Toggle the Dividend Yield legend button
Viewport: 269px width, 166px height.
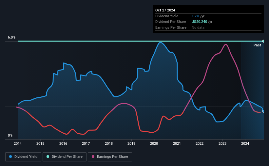[23, 157]
